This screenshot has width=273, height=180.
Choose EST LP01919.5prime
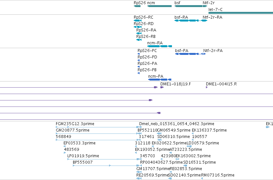pos(83,156)
